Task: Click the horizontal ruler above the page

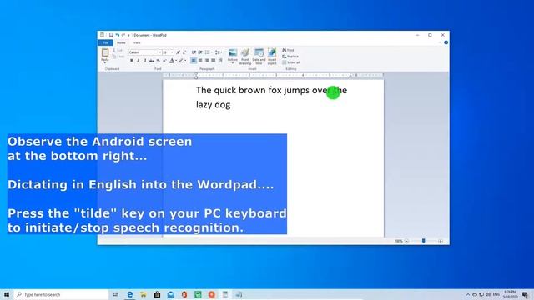Action: (273, 75)
